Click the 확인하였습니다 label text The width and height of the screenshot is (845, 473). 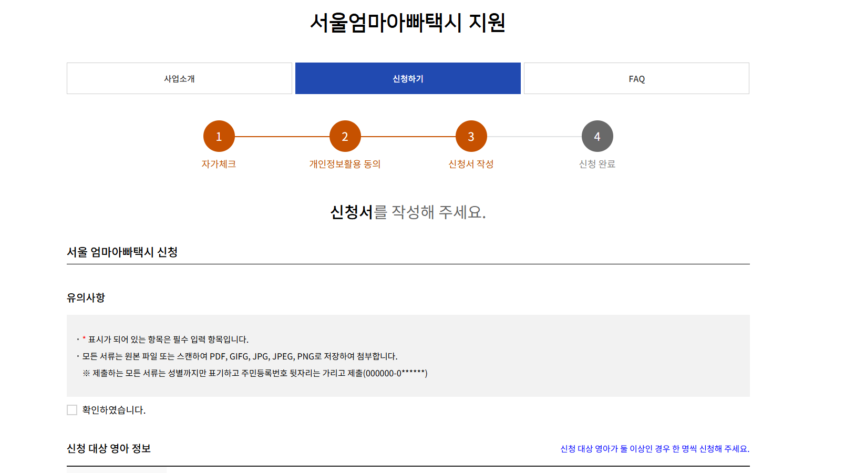[114, 410]
